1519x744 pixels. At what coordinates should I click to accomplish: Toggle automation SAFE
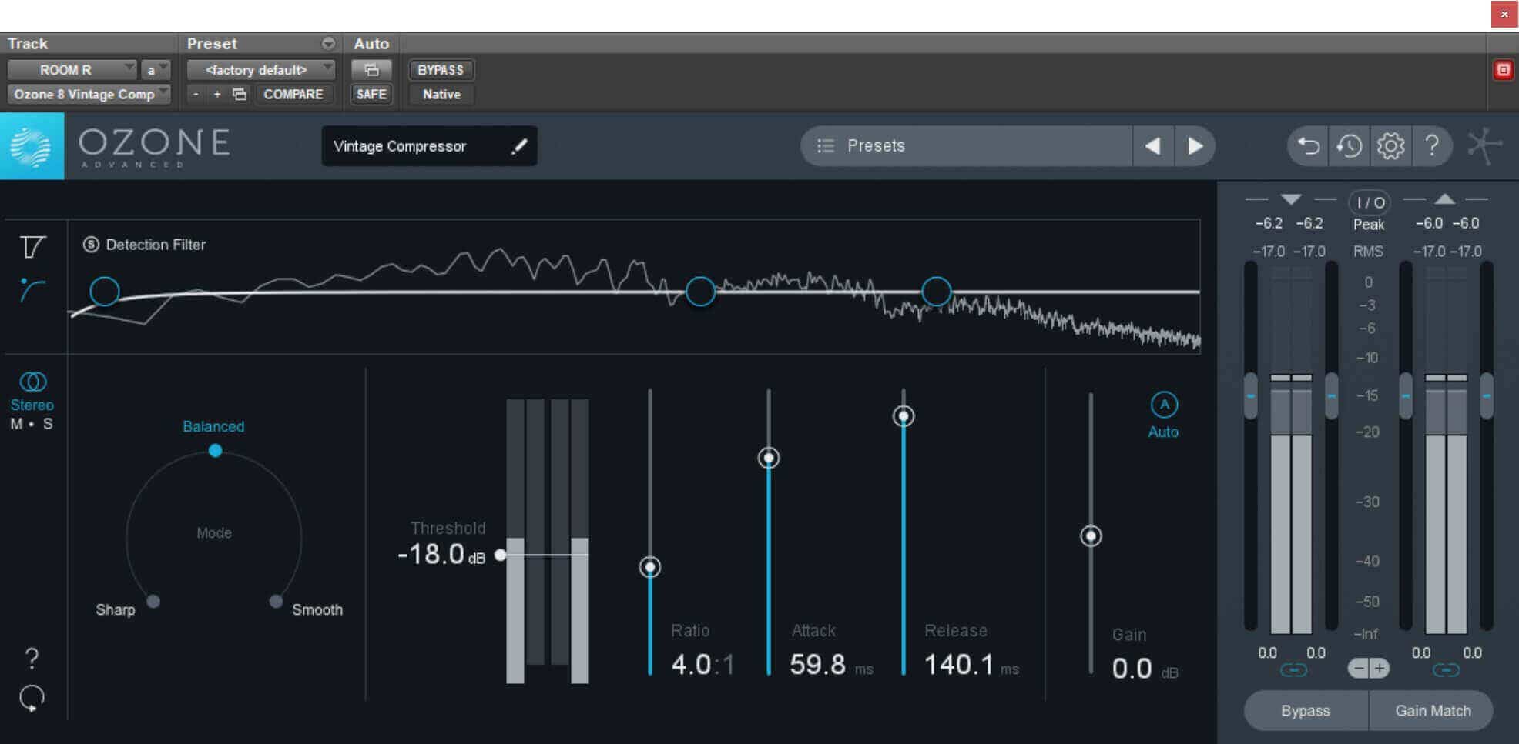pos(371,95)
